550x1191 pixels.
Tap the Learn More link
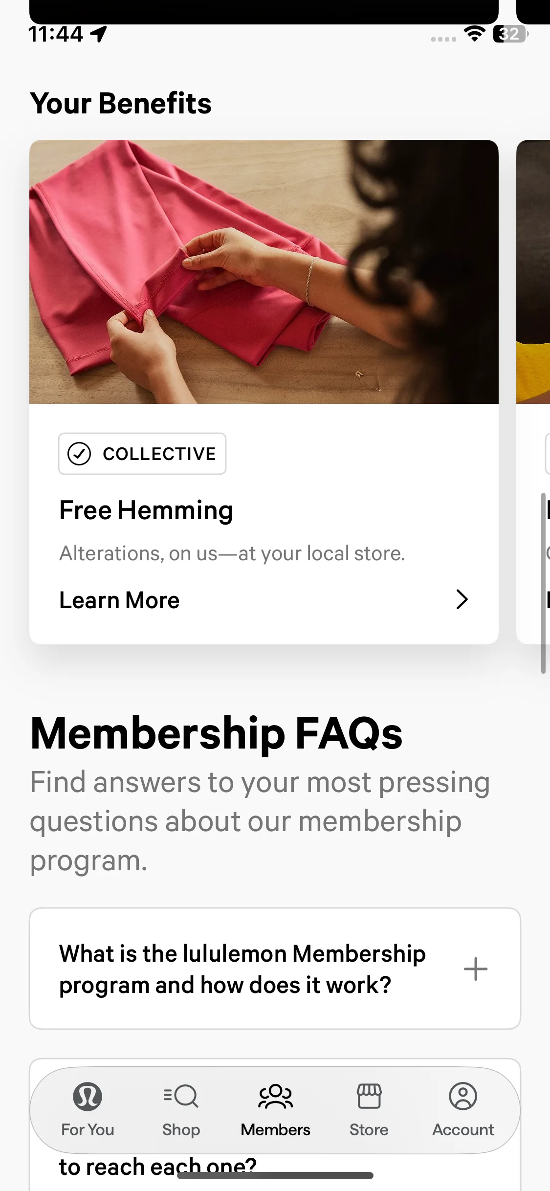119,600
